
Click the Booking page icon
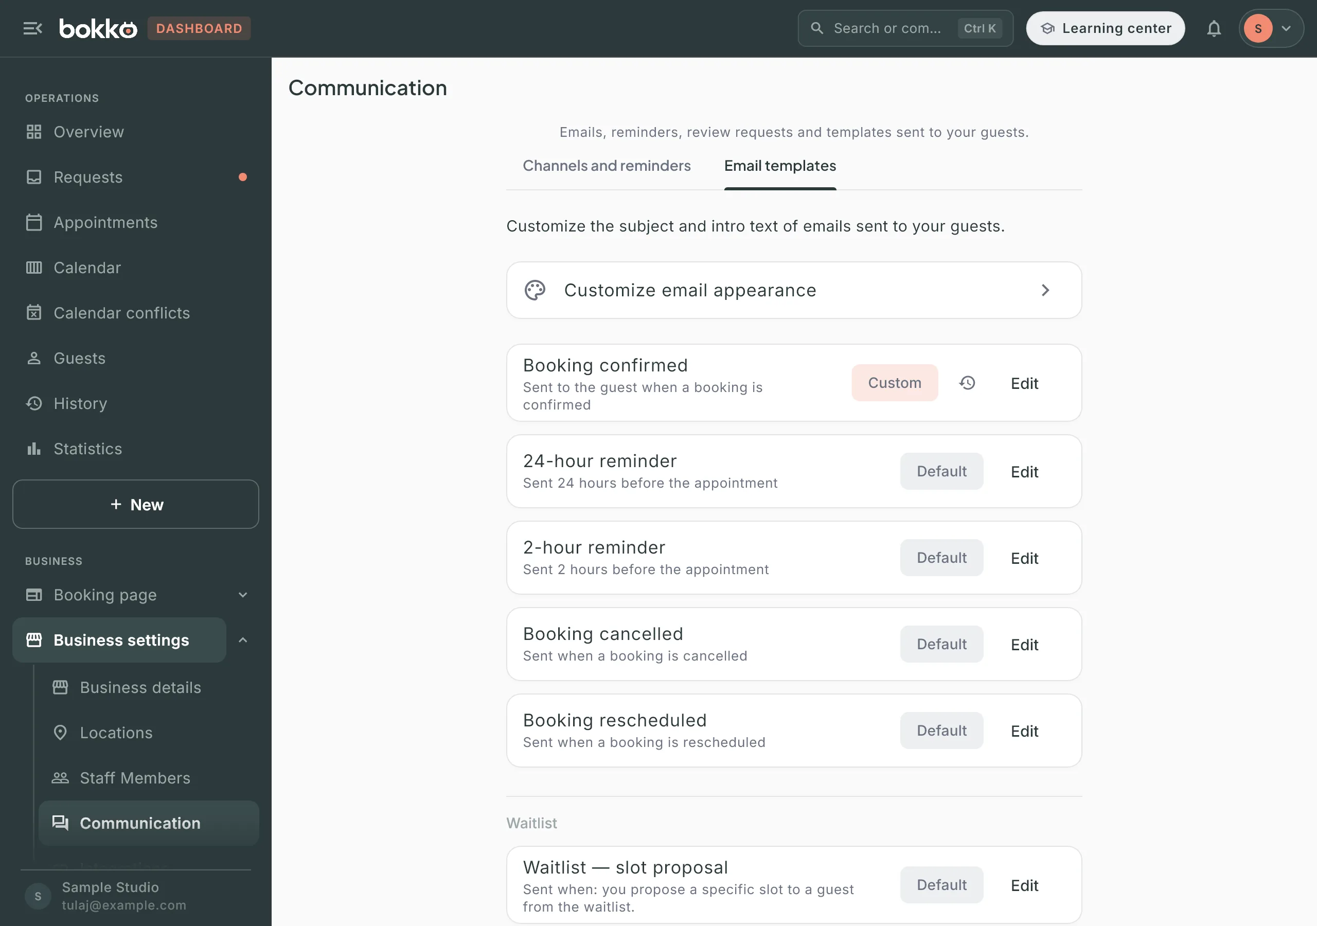[34, 595]
